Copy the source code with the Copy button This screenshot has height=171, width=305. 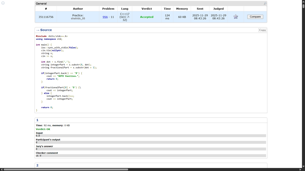tap(262, 30)
